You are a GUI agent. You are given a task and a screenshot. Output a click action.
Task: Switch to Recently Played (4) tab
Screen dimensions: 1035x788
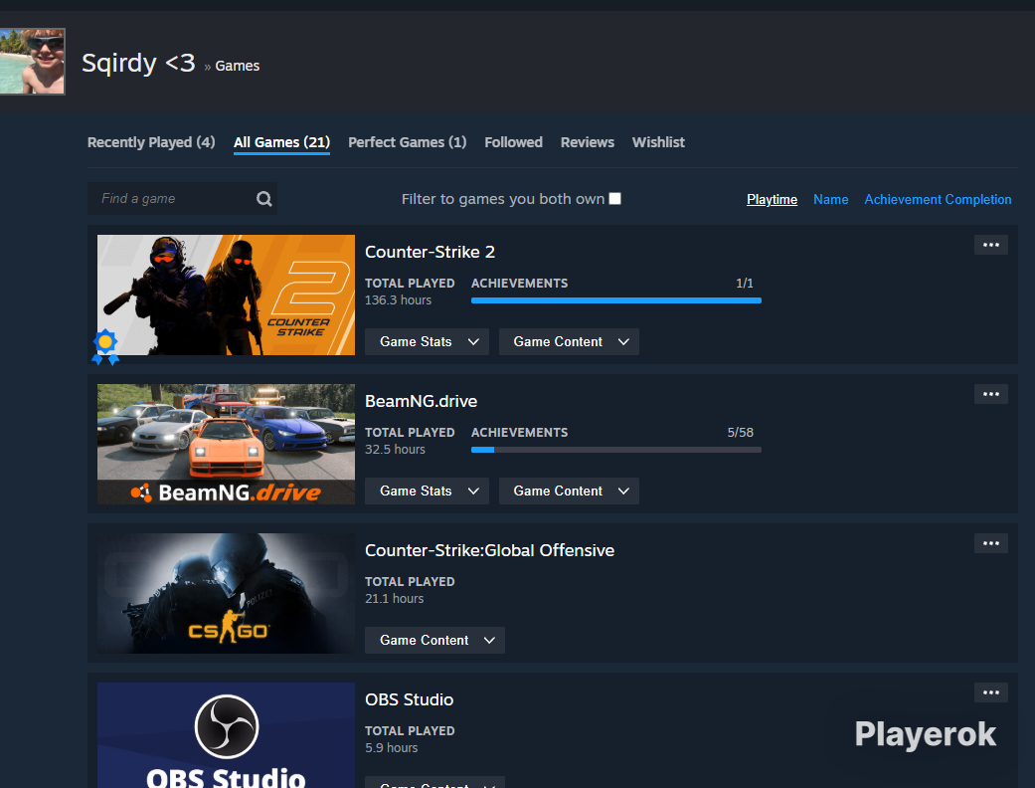[151, 142]
